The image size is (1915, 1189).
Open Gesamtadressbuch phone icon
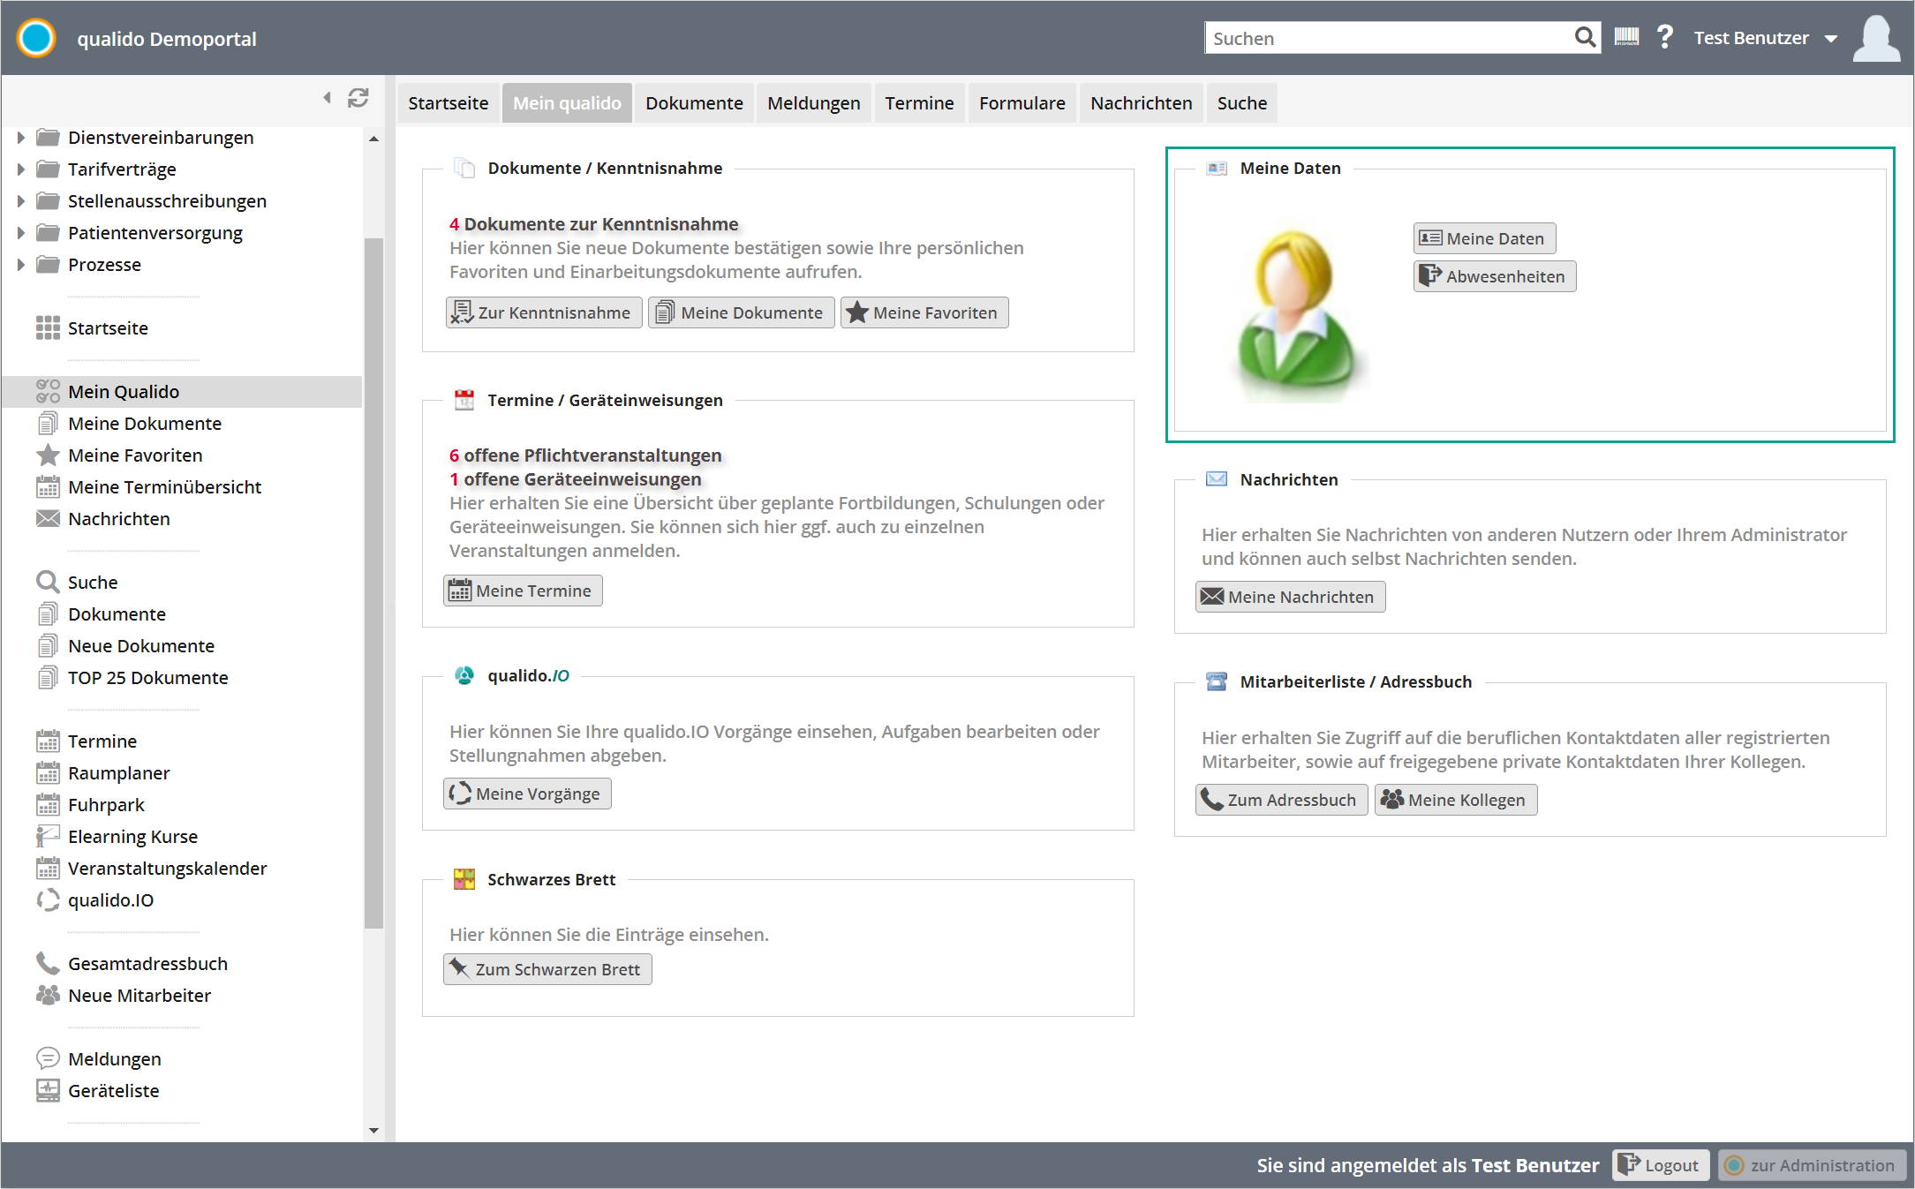tap(48, 963)
